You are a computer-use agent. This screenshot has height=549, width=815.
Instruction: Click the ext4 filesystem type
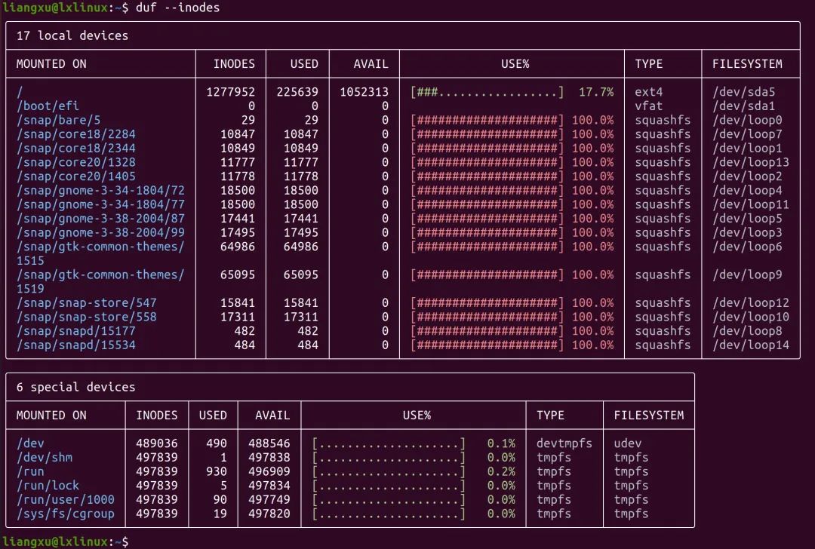649,92
